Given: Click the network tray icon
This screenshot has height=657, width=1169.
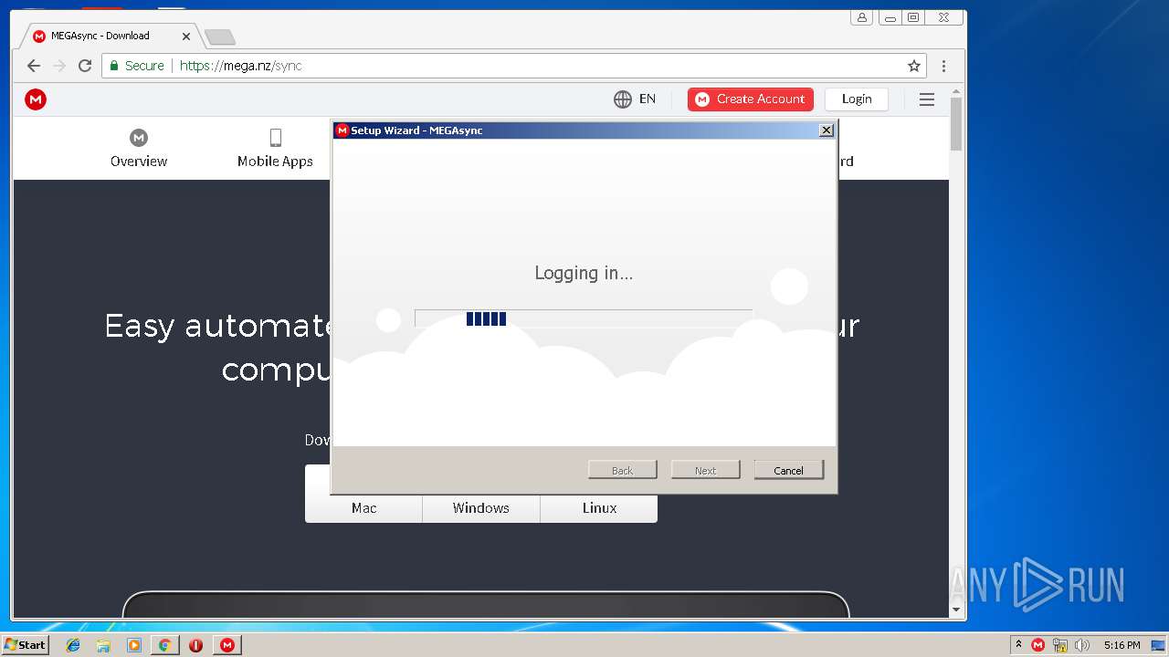Looking at the screenshot, I should pos(1060,645).
